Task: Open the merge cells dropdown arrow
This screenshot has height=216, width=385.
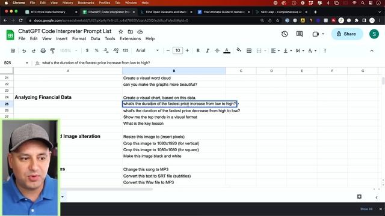Action: click(265, 50)
